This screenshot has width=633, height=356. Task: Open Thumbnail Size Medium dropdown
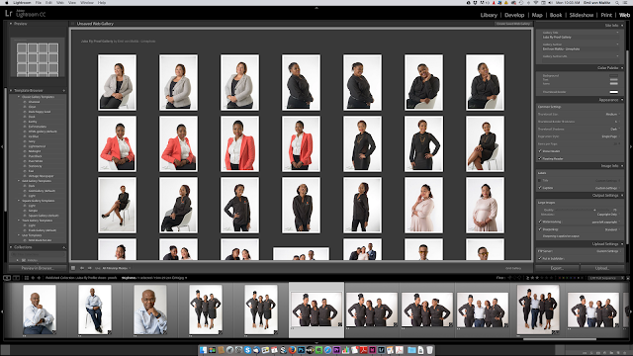[612, 115]
